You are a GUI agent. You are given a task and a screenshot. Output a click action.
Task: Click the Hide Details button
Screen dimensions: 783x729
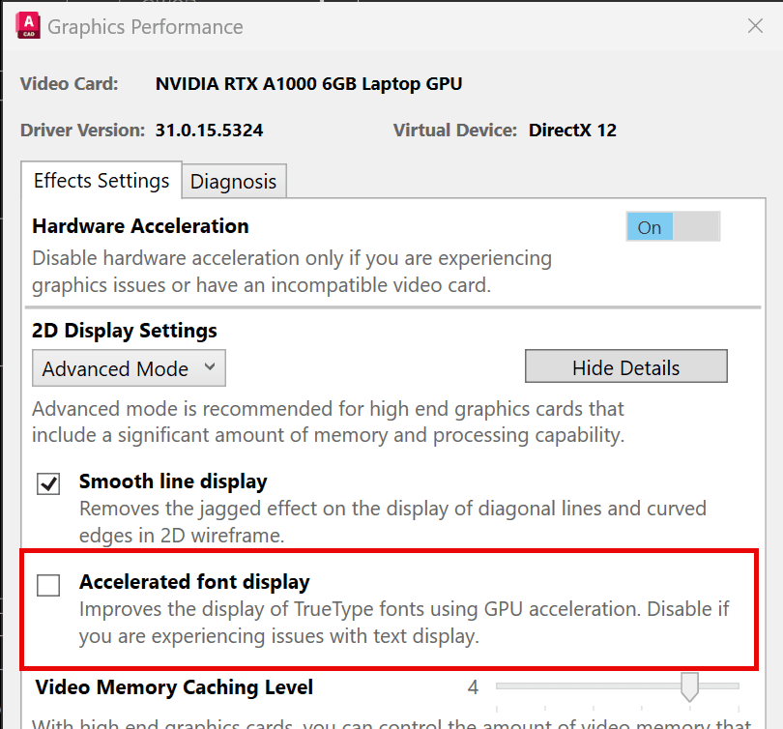point(625,366)
